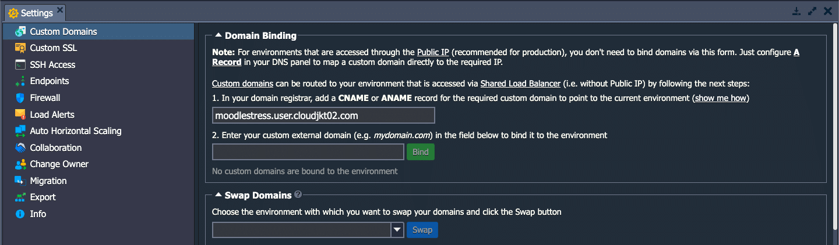Image resolution: width=839 pixels, height=245 pixels.
Task: Click the Swap Domains help question mark
Action: 298,195
